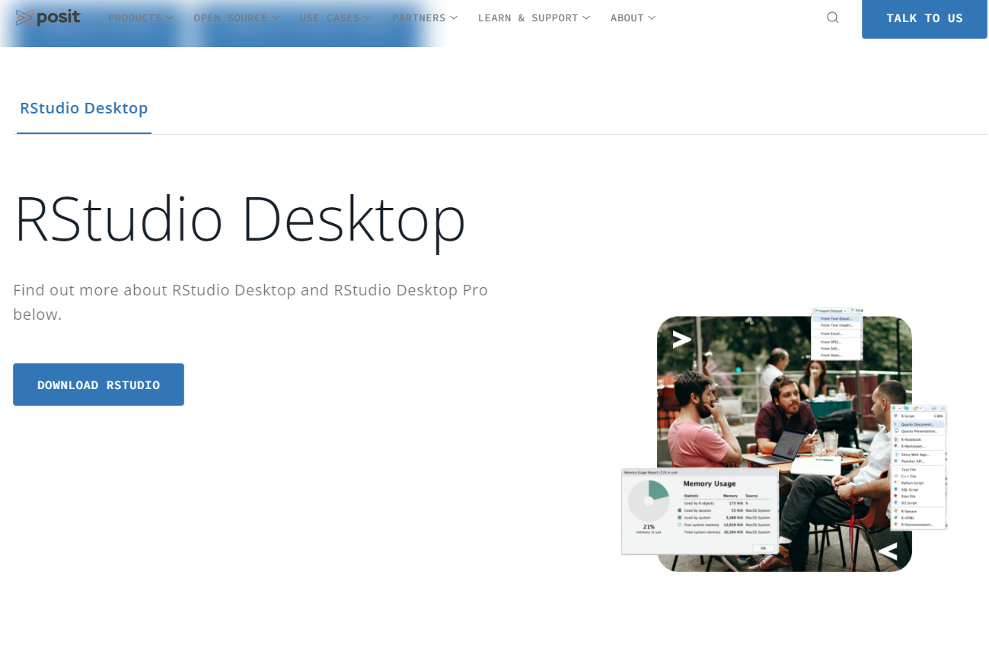
Task: Click the Posit logo
Action: 49,18
